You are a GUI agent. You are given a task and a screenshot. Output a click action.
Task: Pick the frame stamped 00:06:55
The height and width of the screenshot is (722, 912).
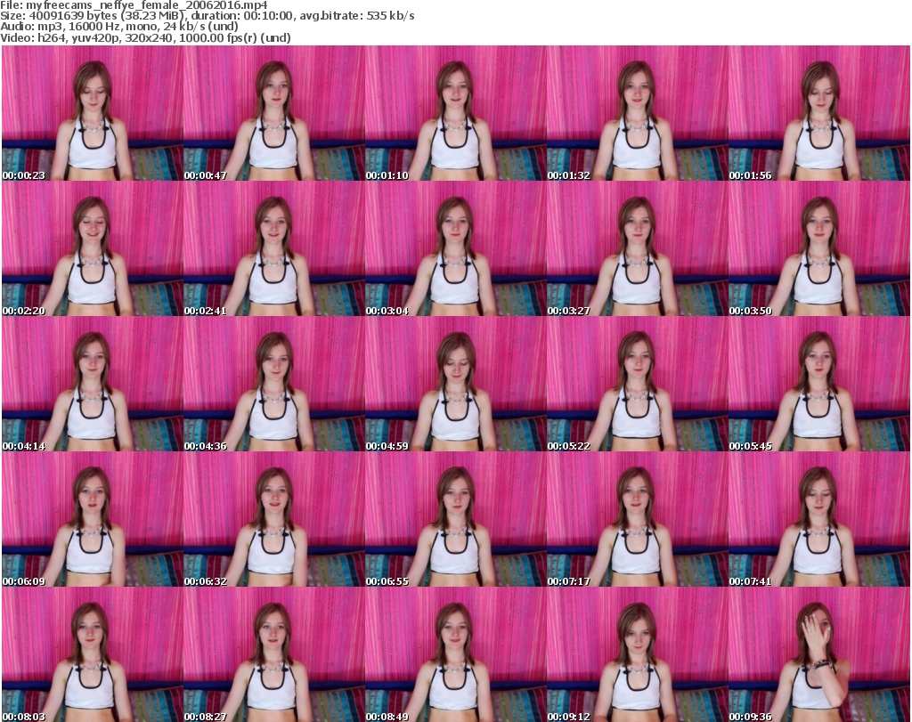455,519
